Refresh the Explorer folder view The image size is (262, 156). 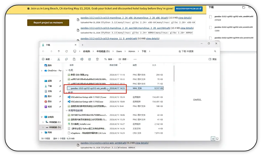[x=66, y=51]
